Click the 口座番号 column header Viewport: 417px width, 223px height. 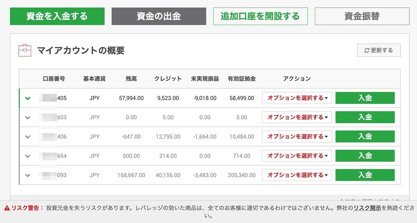[54, 79]
